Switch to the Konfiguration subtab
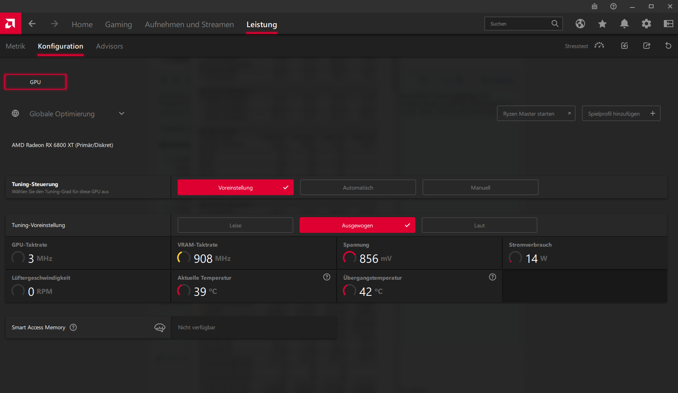678x393 pixels. [61, 46]
